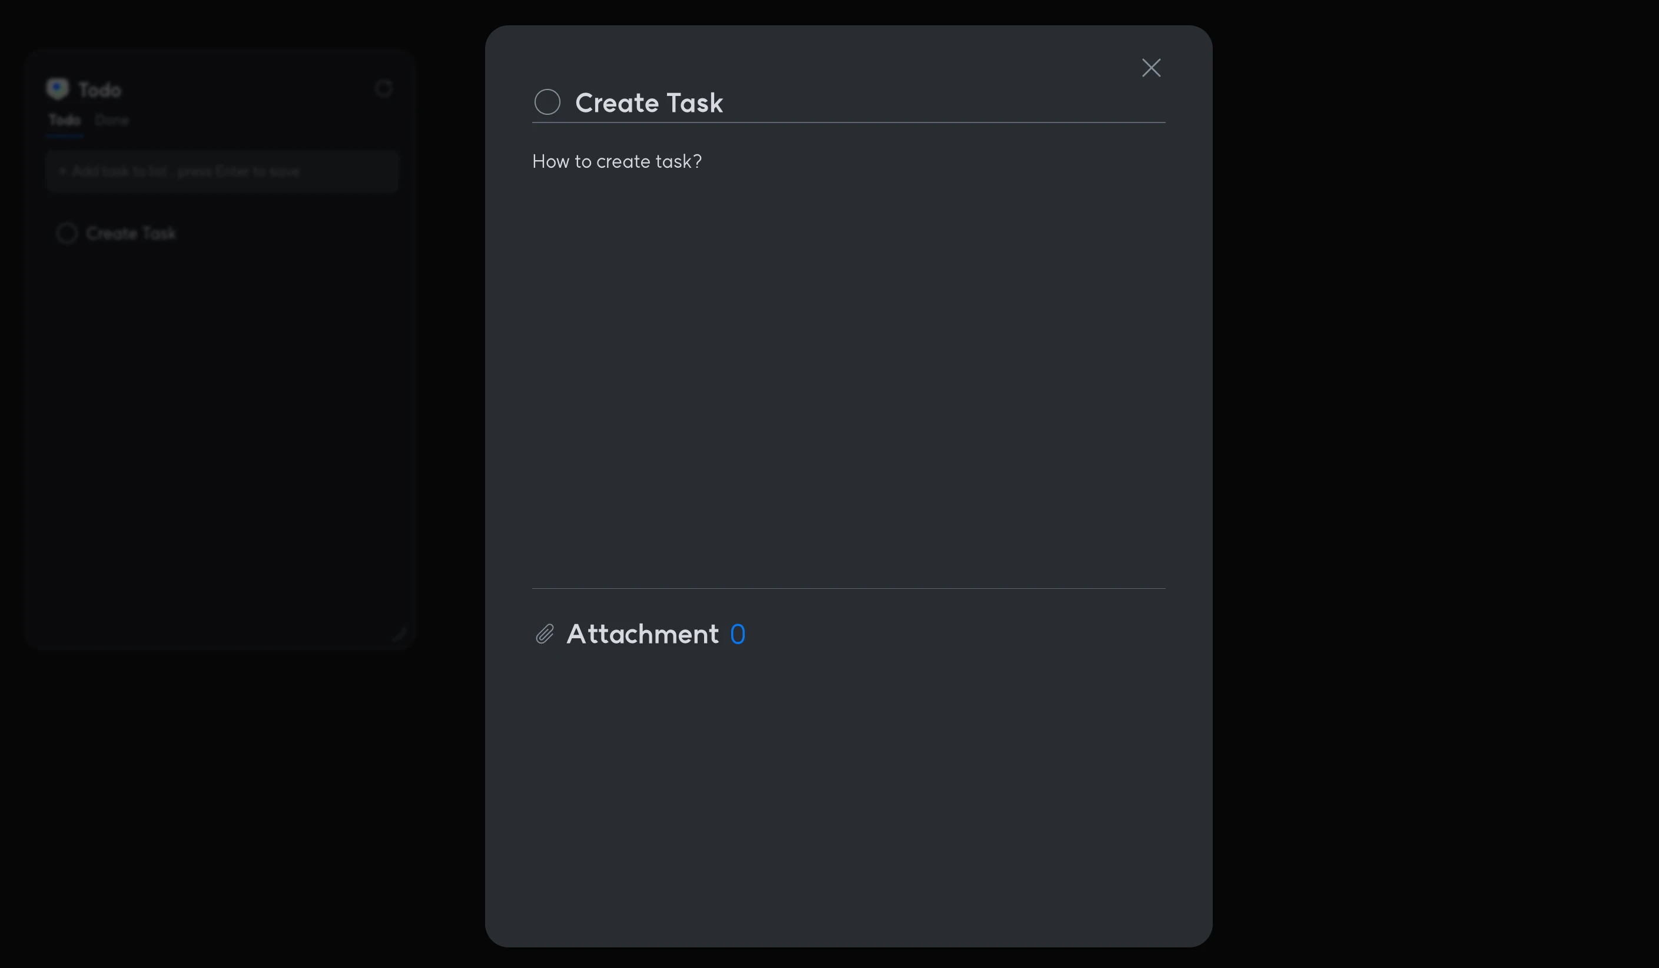Click the paperclip attachment icon

545,634
